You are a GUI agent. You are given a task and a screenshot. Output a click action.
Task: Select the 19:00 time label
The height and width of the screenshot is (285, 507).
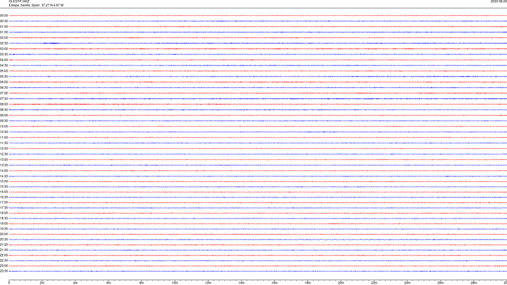4,224
